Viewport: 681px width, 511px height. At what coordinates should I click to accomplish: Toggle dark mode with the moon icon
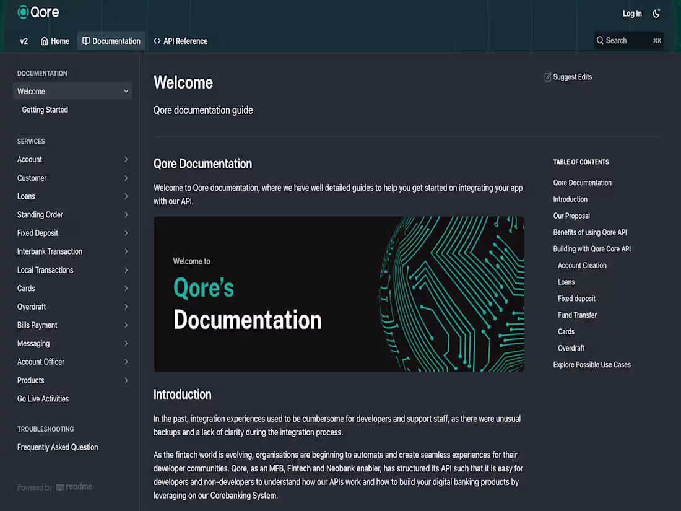tap(656, 13)
